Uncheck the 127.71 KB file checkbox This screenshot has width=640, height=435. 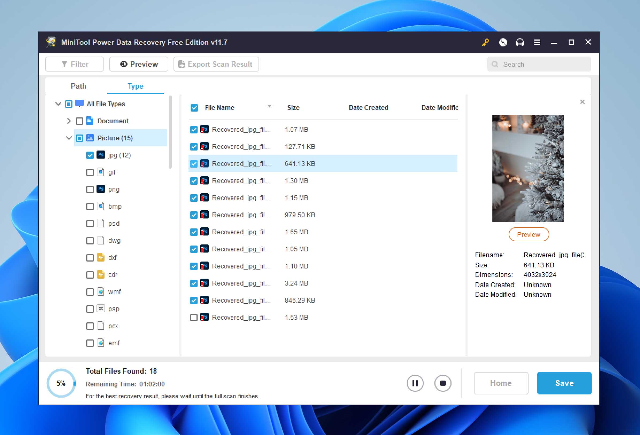coord(194,147)
